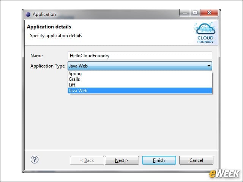
Task: Click the 'Name:' label
Action: click(x=37, y=56)
